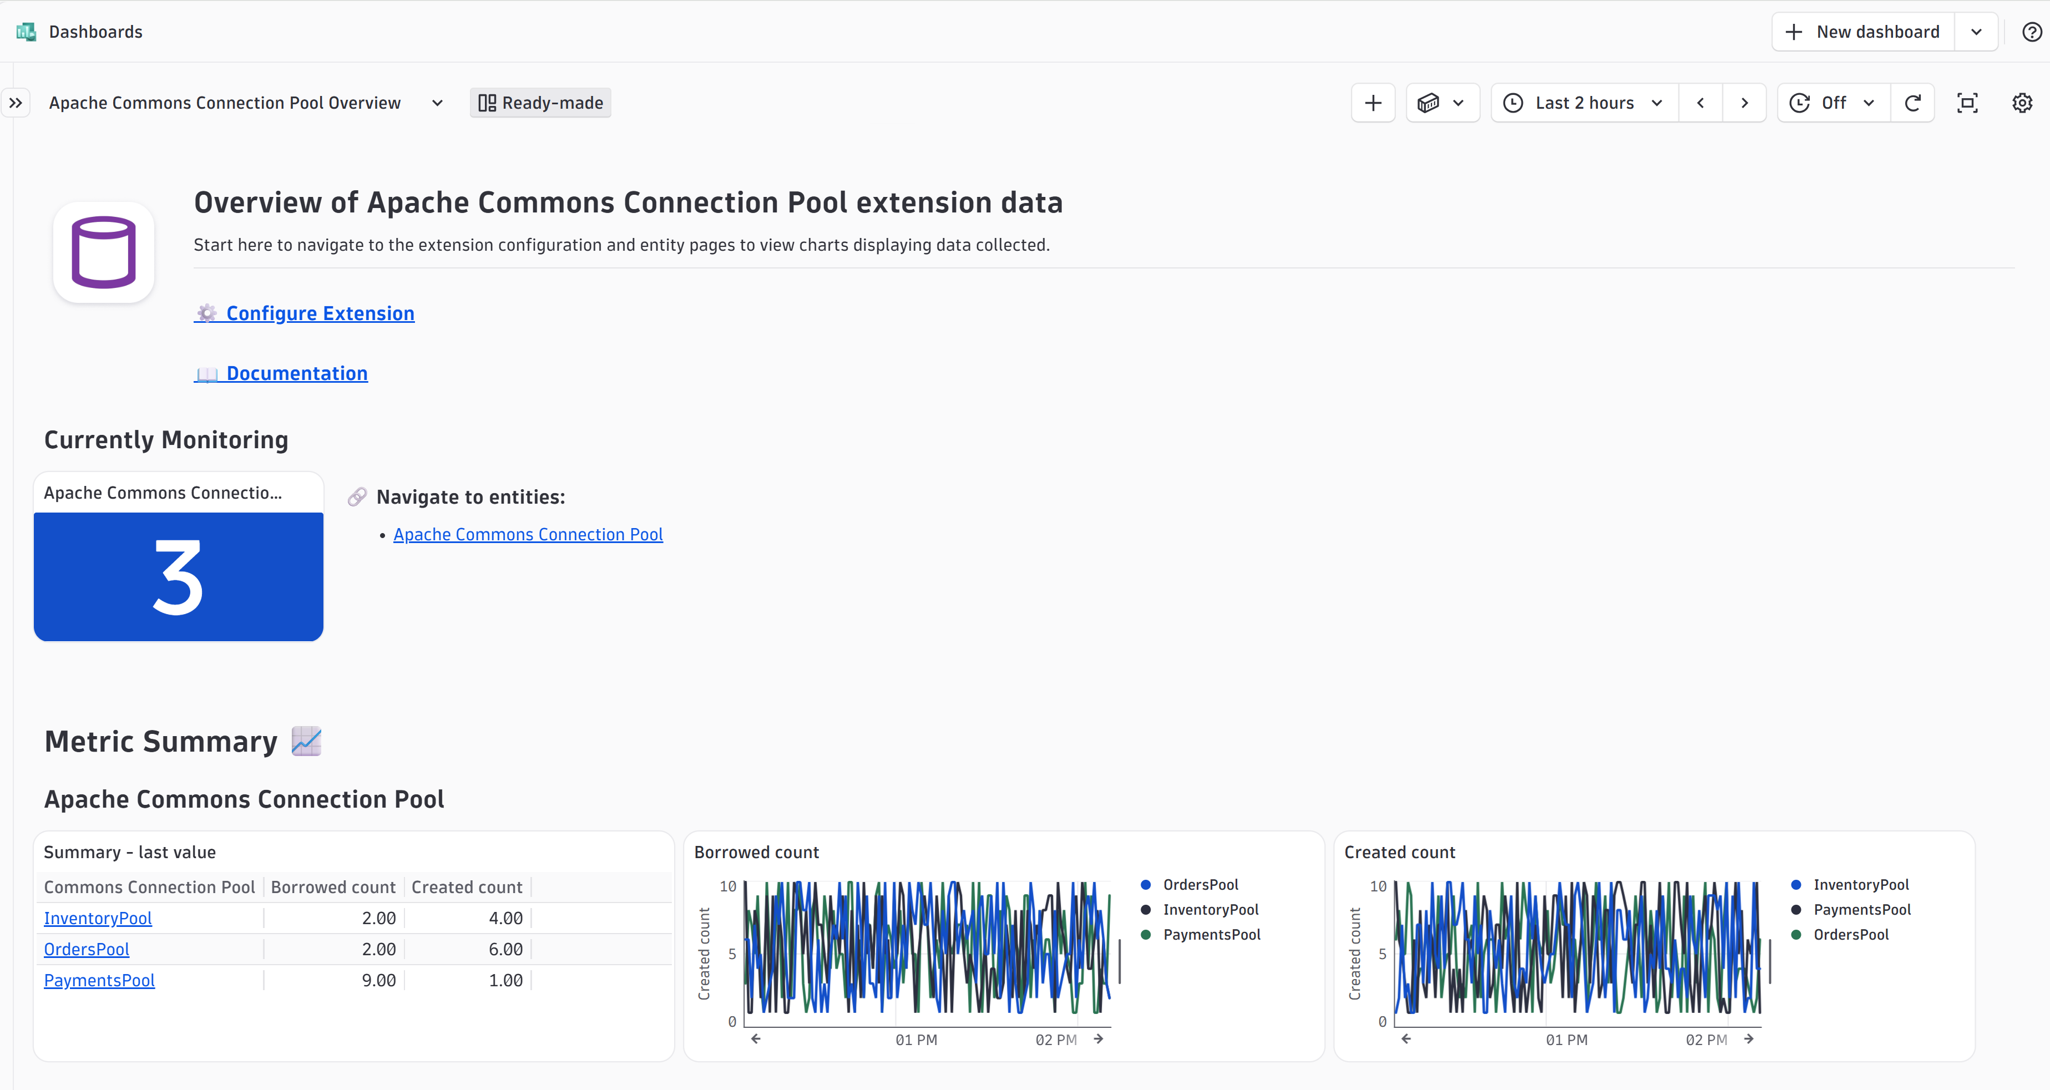Click the Summary - last value tile title
Screen dimensions: 2050x1090
click(x=130, y=852)
